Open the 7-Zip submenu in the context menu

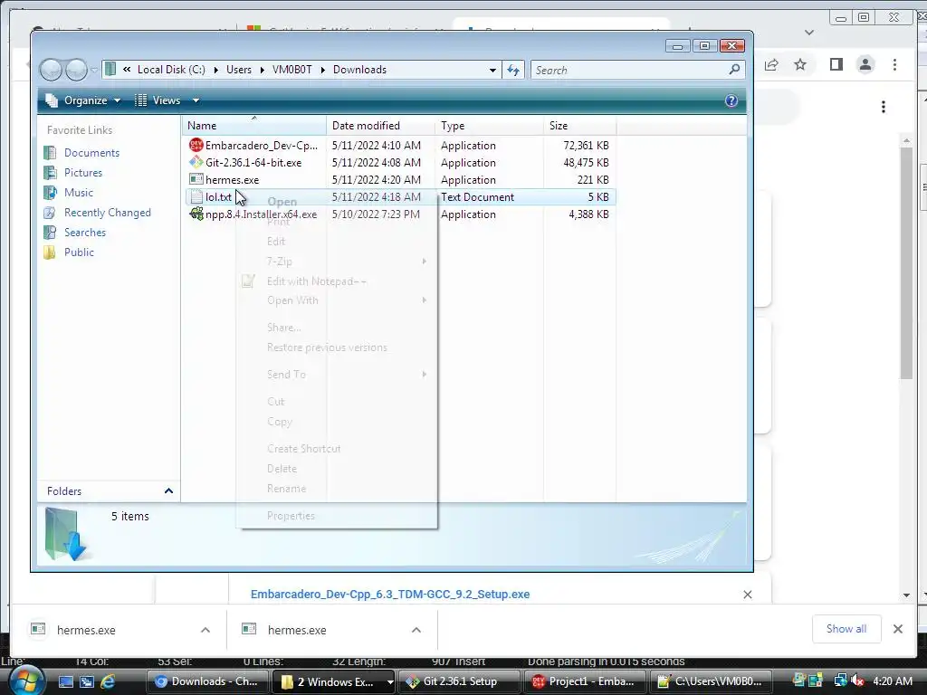pyautogui.click(x=337, y=262)
